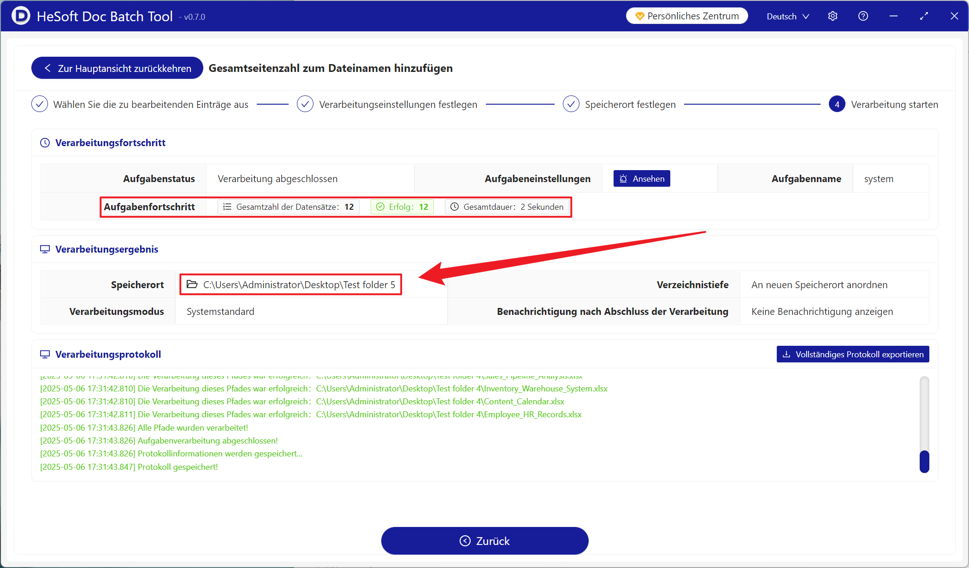Screen dimensions: 969x568
Task: Maximize the window using expand icon
Action: click(x=924, y=16)
